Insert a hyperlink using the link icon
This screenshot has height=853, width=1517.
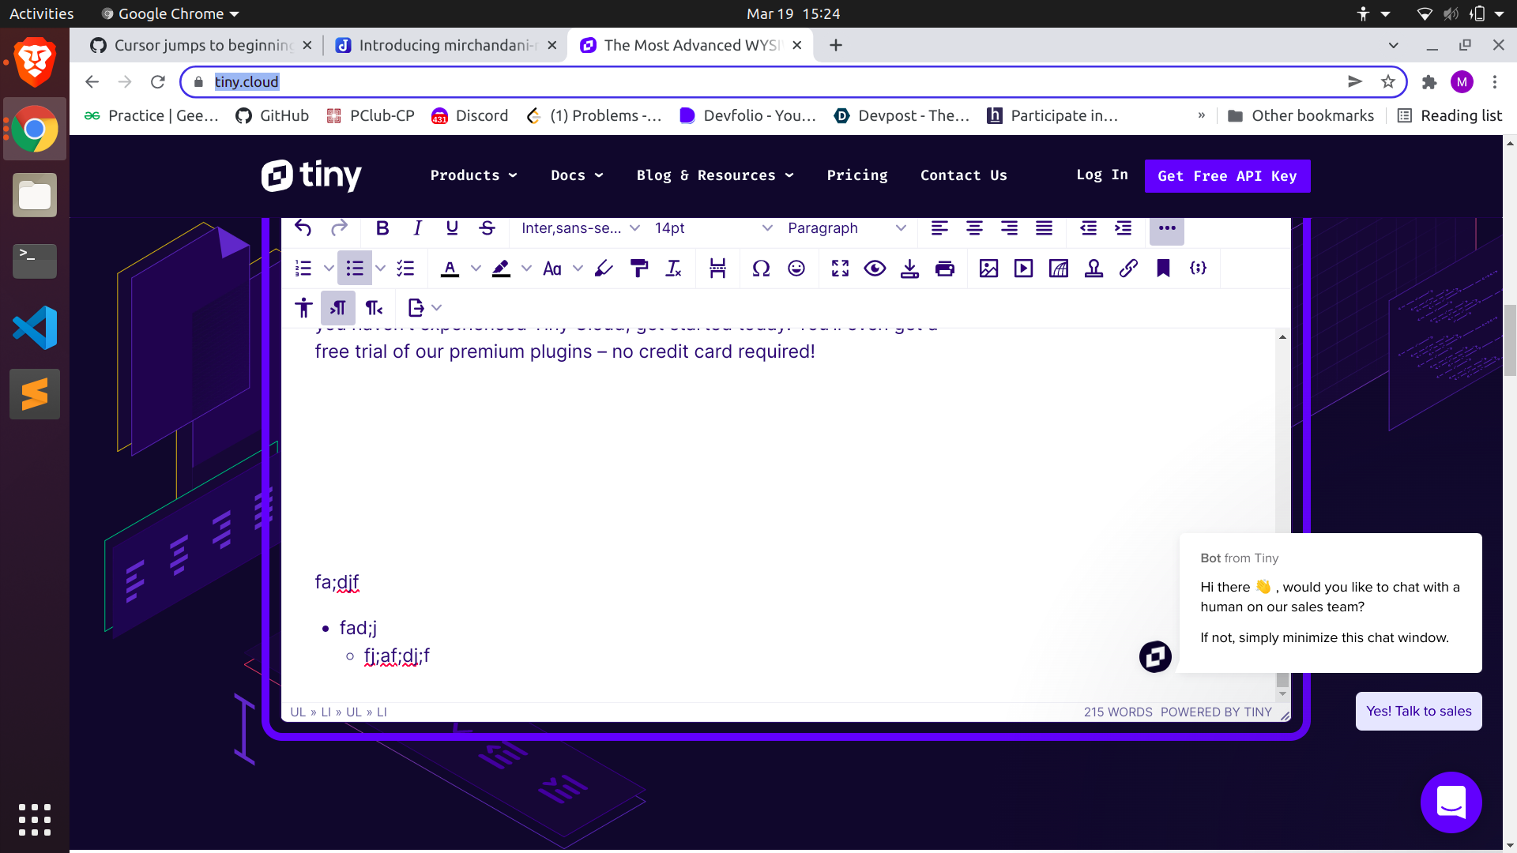[x=1127, y=269]
